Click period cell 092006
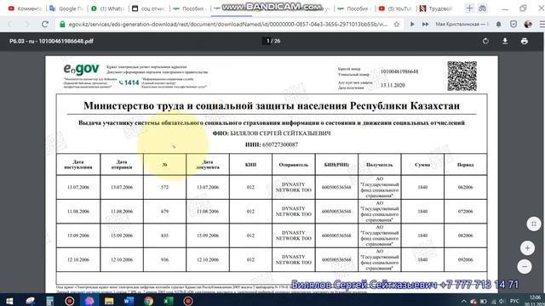 (466, 259)
